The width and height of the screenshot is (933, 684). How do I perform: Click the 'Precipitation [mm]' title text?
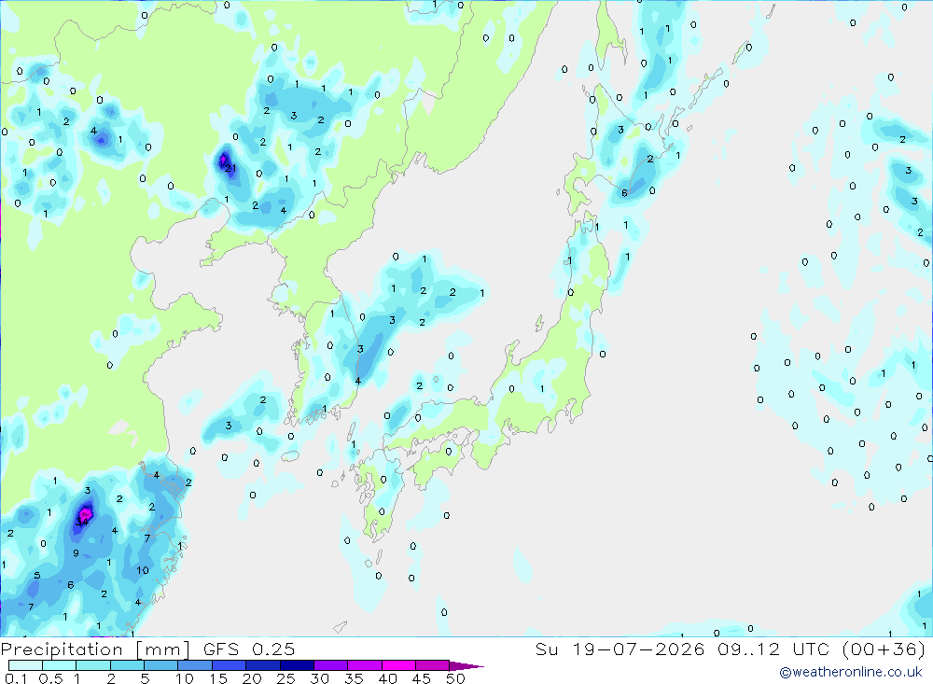(x=96, y=649)
